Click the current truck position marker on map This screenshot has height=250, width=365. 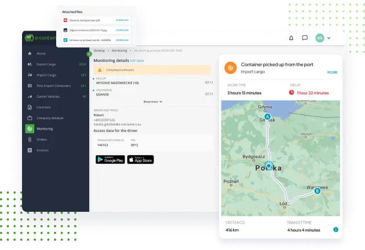(x=269, y=166)
